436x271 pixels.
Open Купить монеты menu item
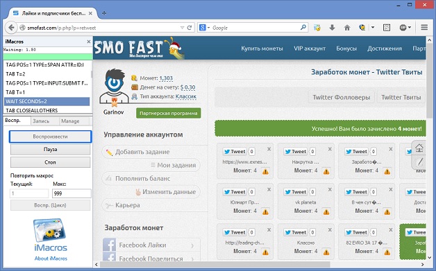262,49
